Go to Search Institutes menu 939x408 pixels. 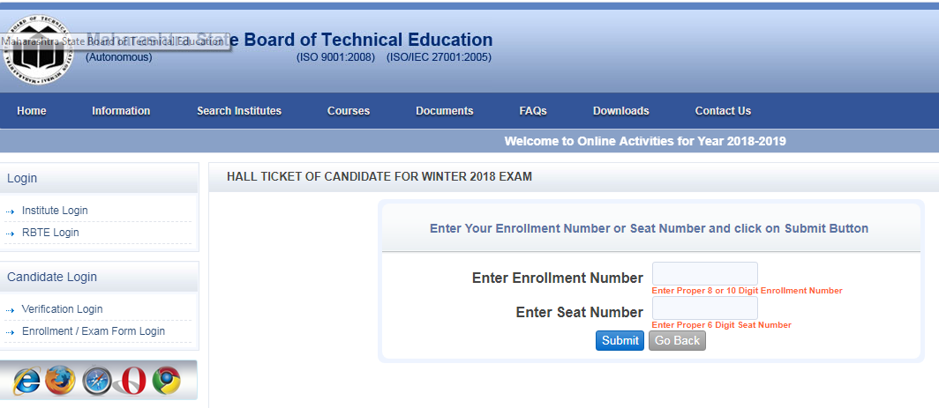tap(239, 111)
